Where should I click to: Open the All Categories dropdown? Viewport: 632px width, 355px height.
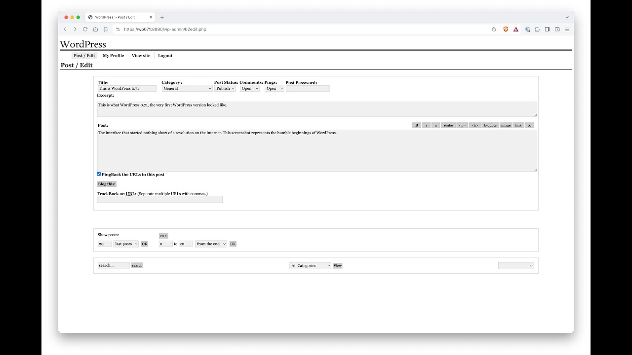pyautogui.click(x=310, y=265)
